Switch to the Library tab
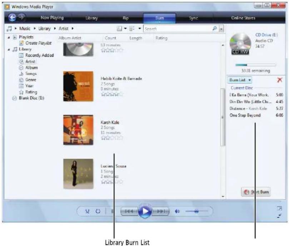The width and height of the screenshot is (289, 246). (91, 18)
